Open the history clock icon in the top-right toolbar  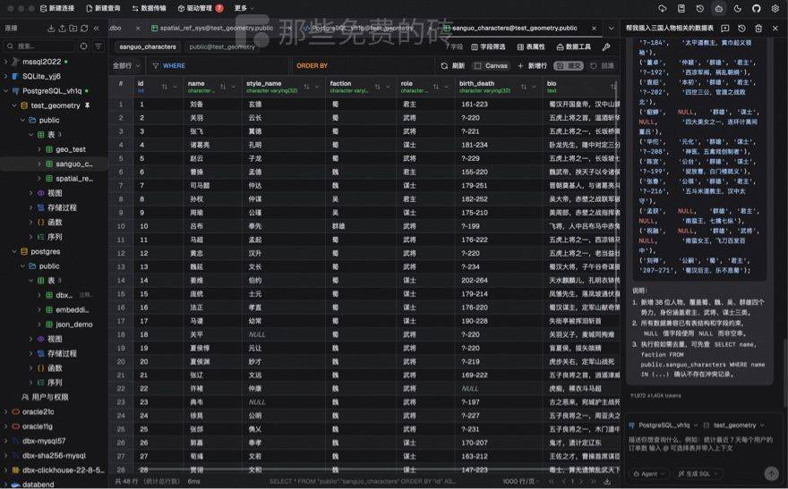pyautogui.click(x=699, y=8)
